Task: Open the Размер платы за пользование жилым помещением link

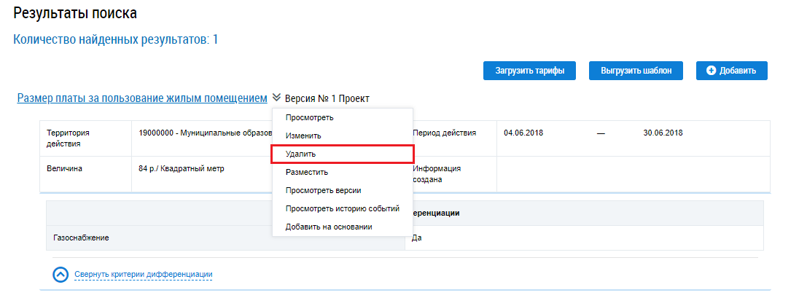Action: coord(142,98)
